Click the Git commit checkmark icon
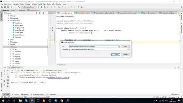The width and height of the screenshot is (183, 103). [x=65, y=7]
